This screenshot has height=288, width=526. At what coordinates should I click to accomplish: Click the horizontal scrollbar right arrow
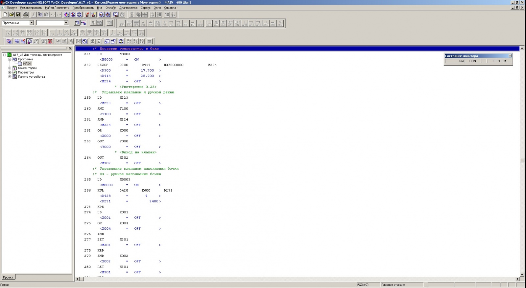tap(517, 279)
